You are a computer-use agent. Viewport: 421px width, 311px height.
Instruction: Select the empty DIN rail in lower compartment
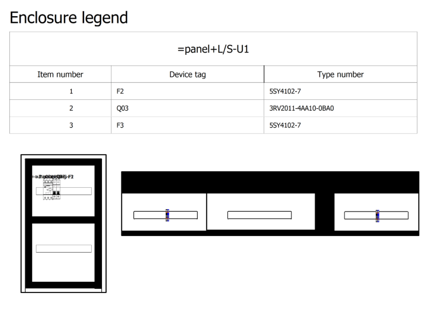point(64,248)
